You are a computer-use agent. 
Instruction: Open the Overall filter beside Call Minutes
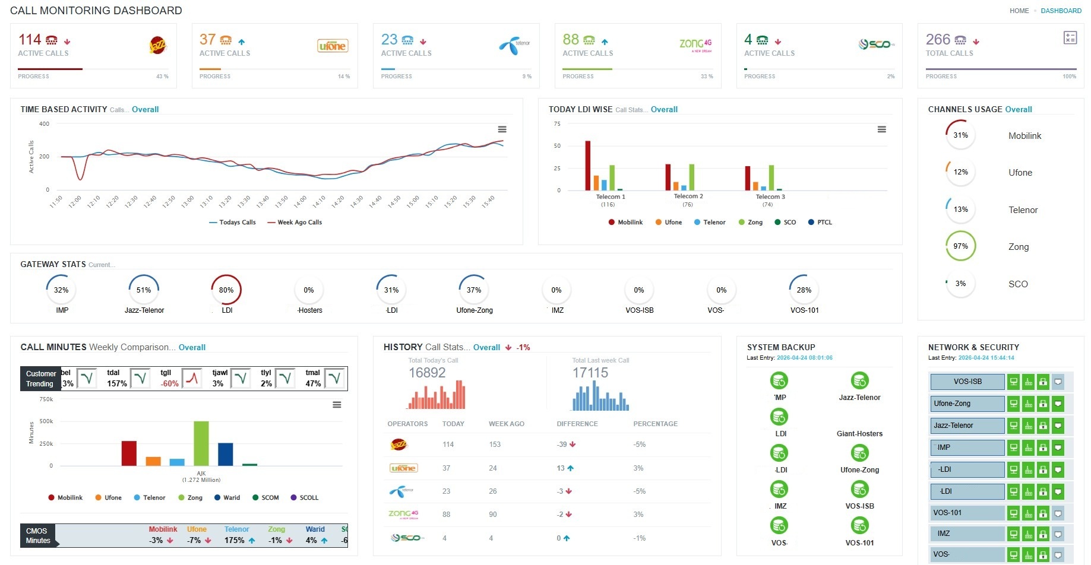(192, 348)
